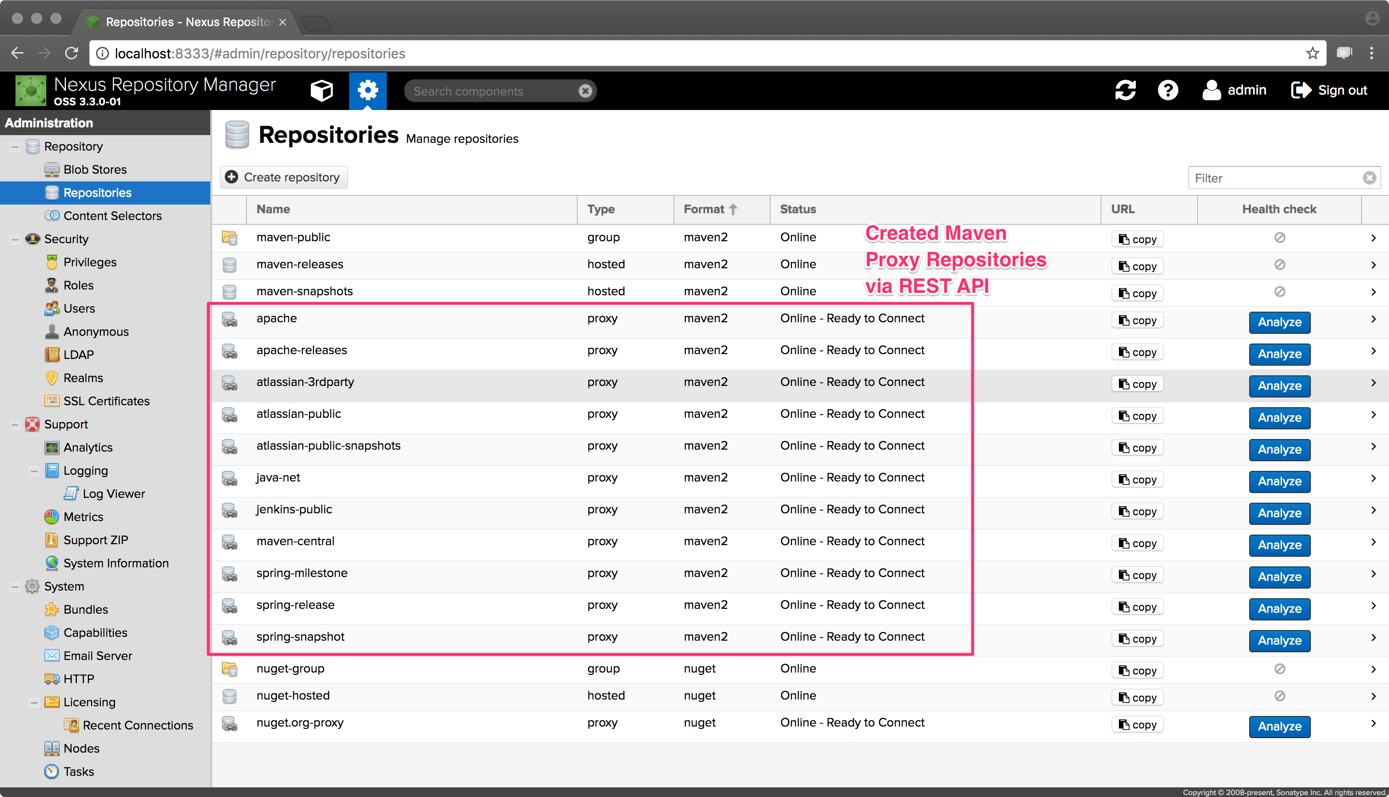
Task: Click the Administration gear icon
Action: (368, 90)
